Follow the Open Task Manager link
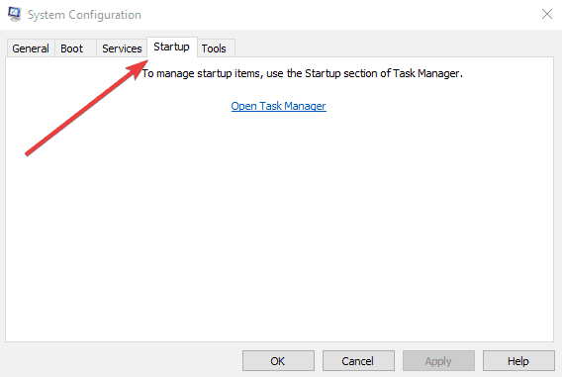 (x=278, y=106)
